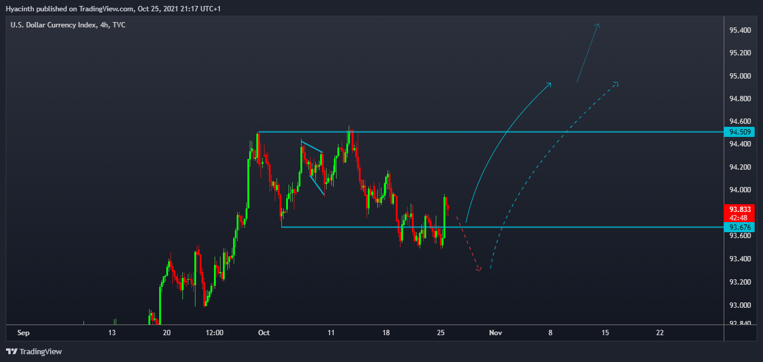Click the 93.200 price axis value
The height and width of the screenshot is (362, 763).
click(x=740, y=282)
